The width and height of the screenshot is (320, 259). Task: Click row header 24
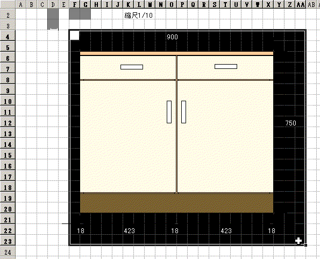[8, 252]
